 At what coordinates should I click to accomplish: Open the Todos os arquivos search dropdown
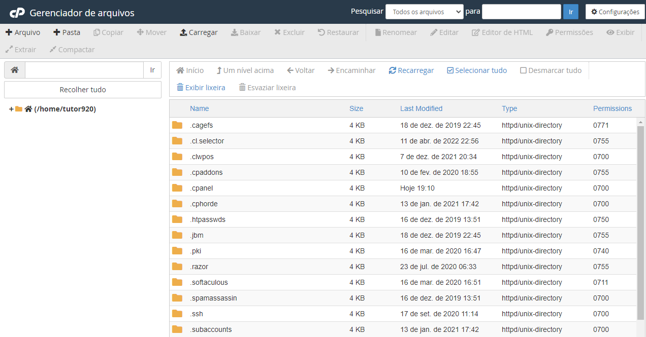point(424,11)
